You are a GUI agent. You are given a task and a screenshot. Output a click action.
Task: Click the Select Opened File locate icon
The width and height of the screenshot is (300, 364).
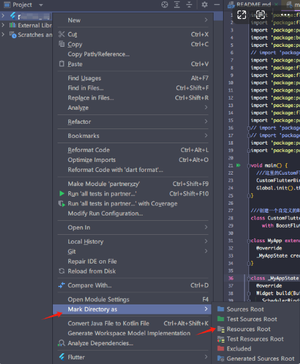coord(165,5)
